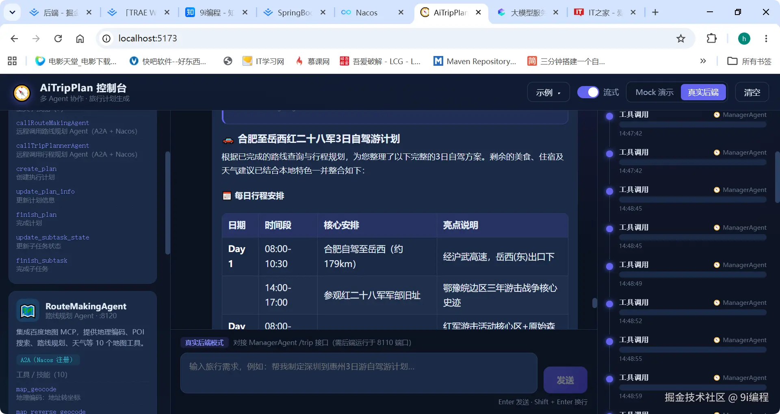View site information icon in address bar
The image size is (780, 414).
(x=106, y=39)
